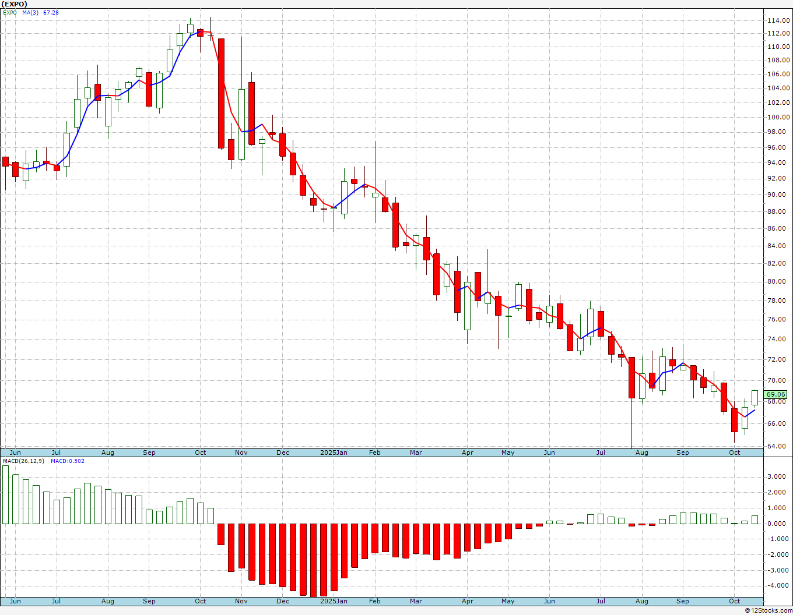Select Nov on the price chart date axis
Image resolution: width=793 pixels, height=615 pixels.
241,453
